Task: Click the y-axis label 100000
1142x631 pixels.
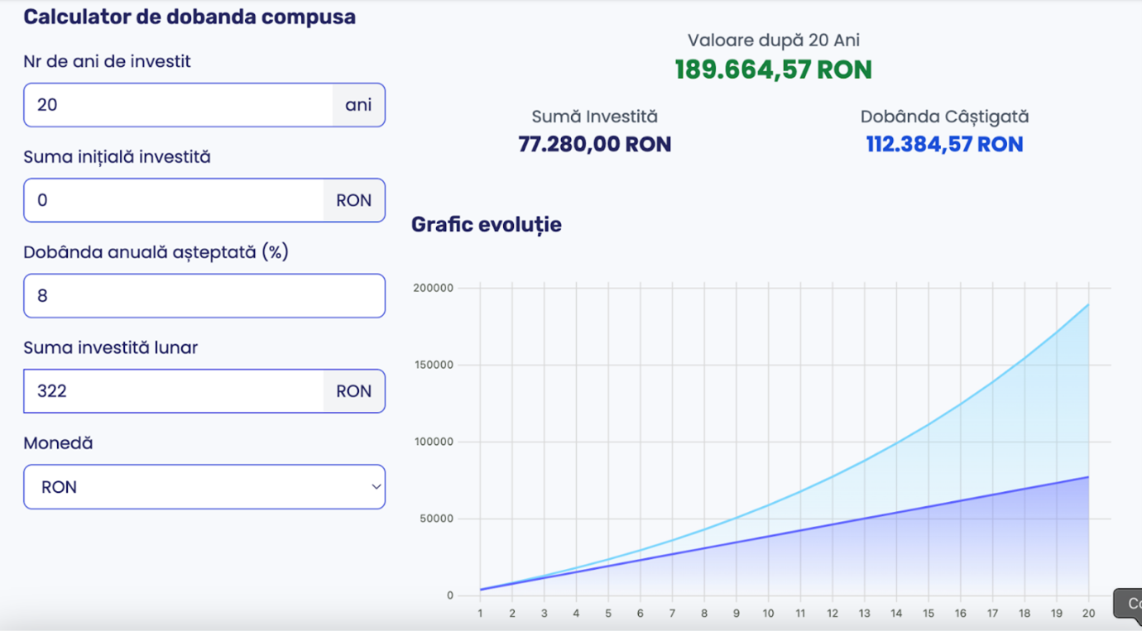Action: pyautogui.click(x=434, y=442)
